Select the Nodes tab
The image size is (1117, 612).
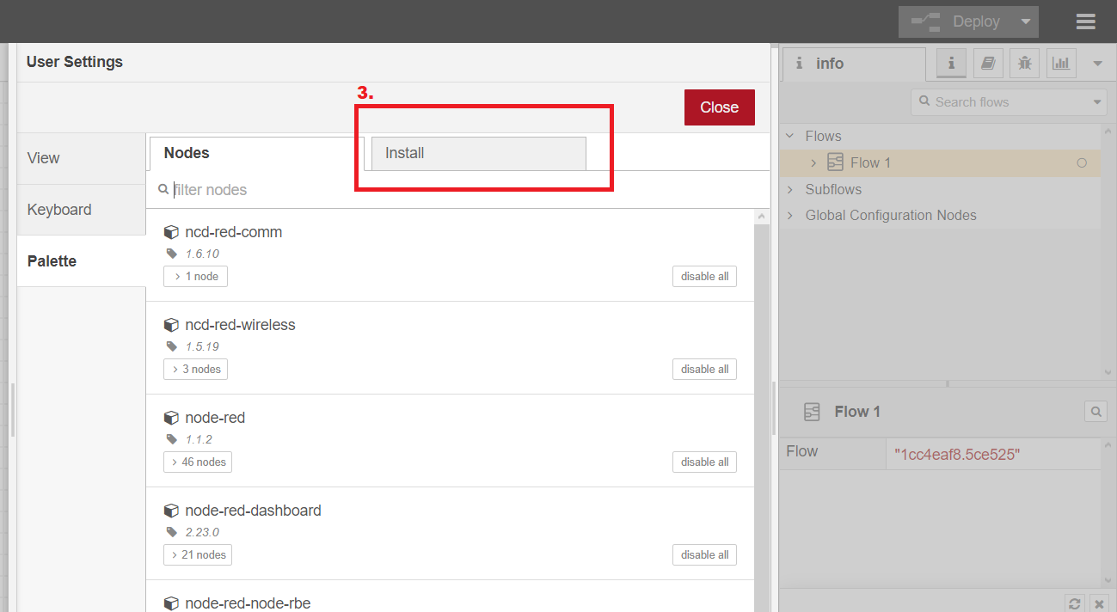pos(256,153)
